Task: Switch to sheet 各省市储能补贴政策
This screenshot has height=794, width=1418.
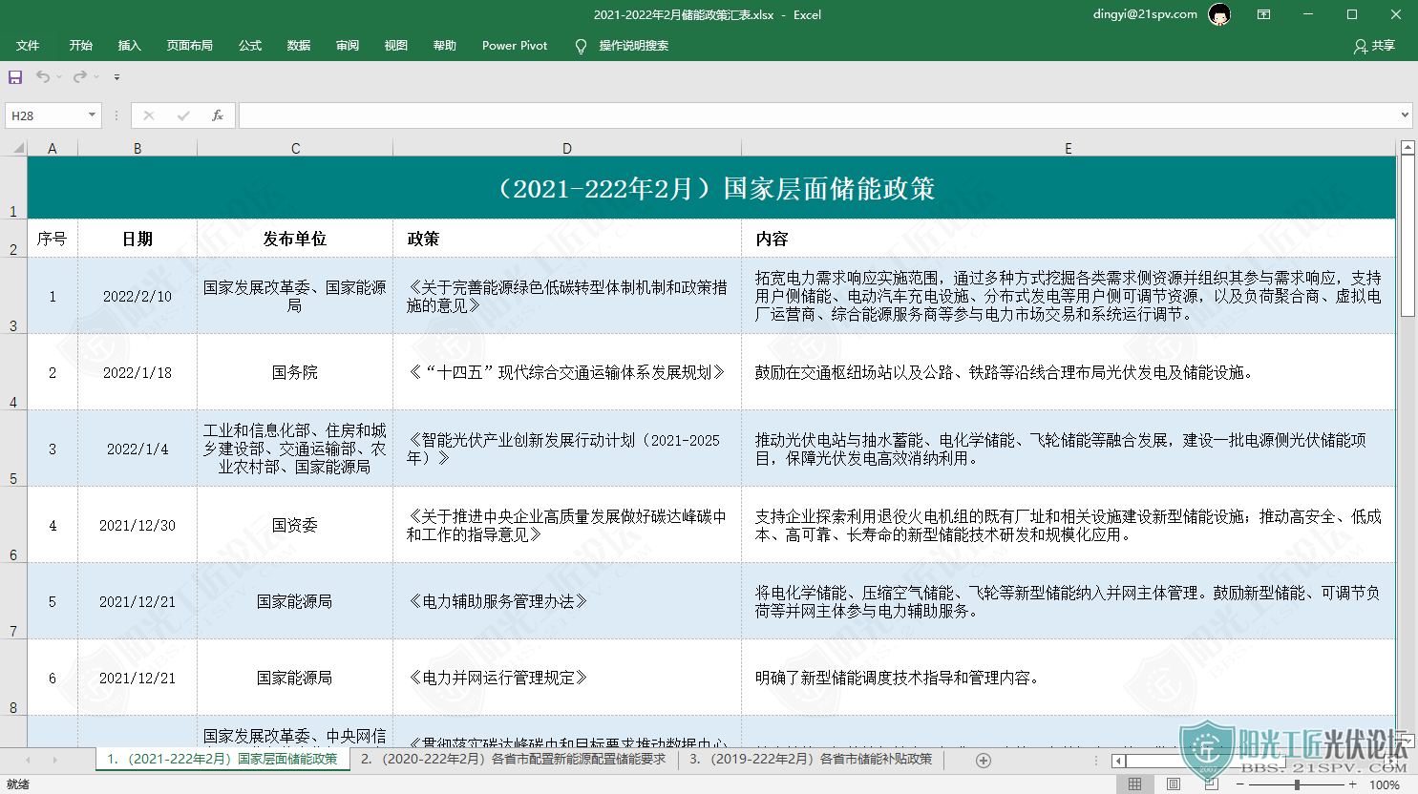Action: point(811,759)
